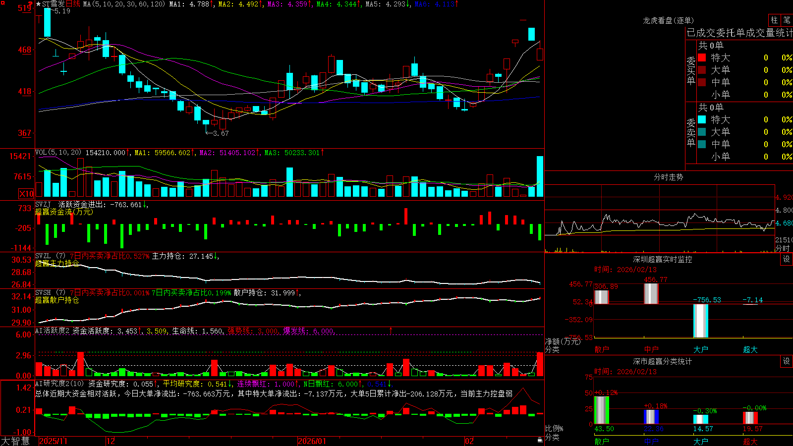
Task: Click the 深市超赢分类统计 panel title
Action: click(x=662, y=361)
